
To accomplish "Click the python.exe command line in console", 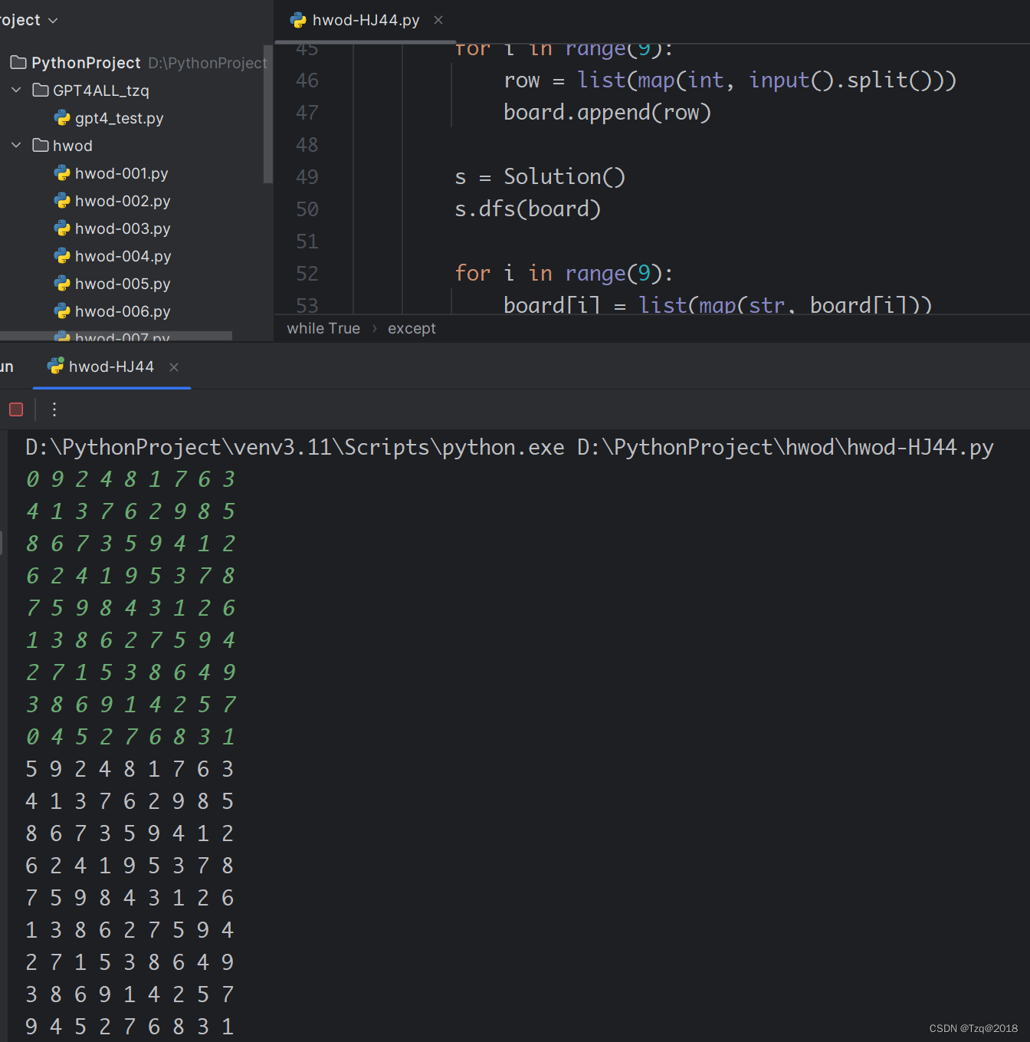I will click(509, 447).
